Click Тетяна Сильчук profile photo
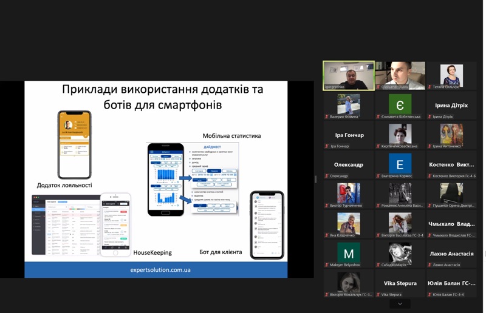Viewport: 486px width, 313px height. 451,75
